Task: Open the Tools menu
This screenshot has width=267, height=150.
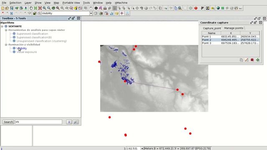Action: click(x=86, y=3)
